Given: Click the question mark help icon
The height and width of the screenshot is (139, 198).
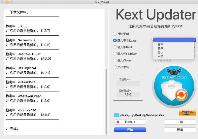Looking at the screenshot, I should pos(152,40).
